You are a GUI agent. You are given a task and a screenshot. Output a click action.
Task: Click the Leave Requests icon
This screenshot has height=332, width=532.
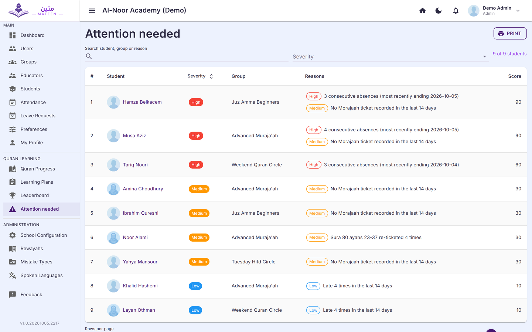tap(13, 116)
